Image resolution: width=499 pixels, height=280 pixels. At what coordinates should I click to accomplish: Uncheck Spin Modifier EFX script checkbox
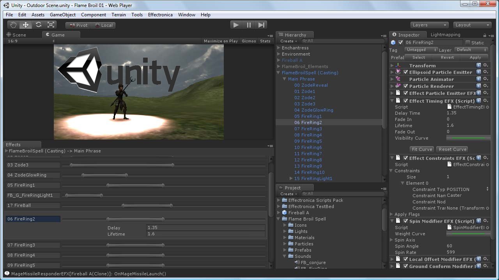[x=405, y=221]
